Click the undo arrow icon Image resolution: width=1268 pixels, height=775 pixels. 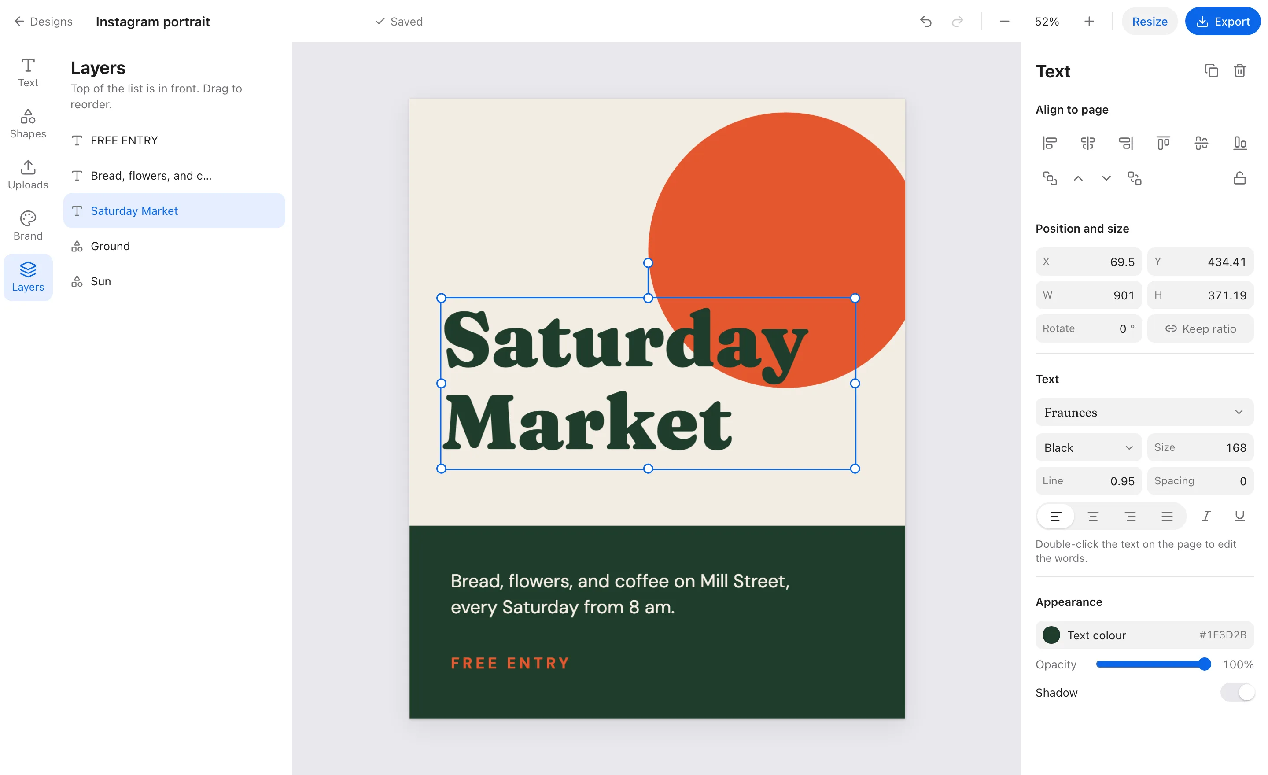pos(925,21)
